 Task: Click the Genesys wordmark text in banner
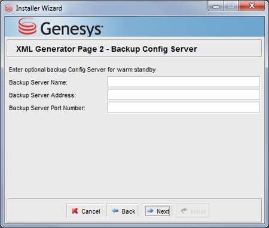[72, 29]
